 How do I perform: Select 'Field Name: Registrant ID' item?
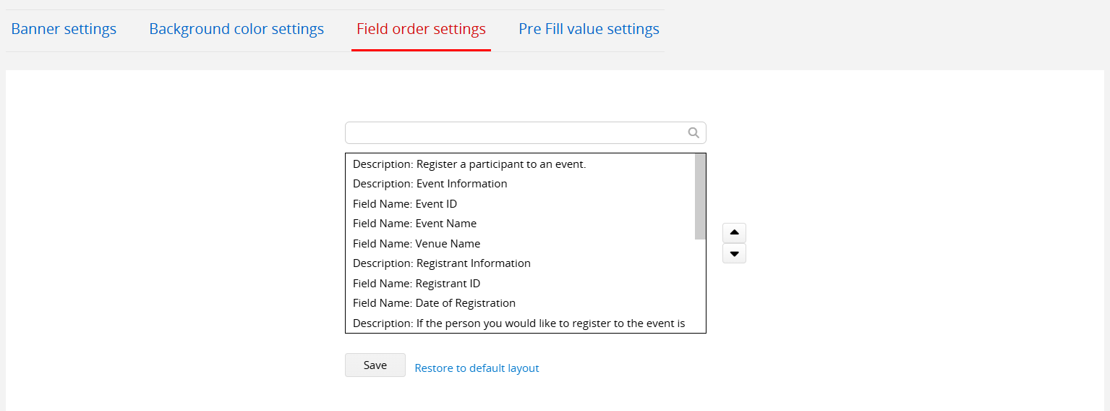pos(520,284)
